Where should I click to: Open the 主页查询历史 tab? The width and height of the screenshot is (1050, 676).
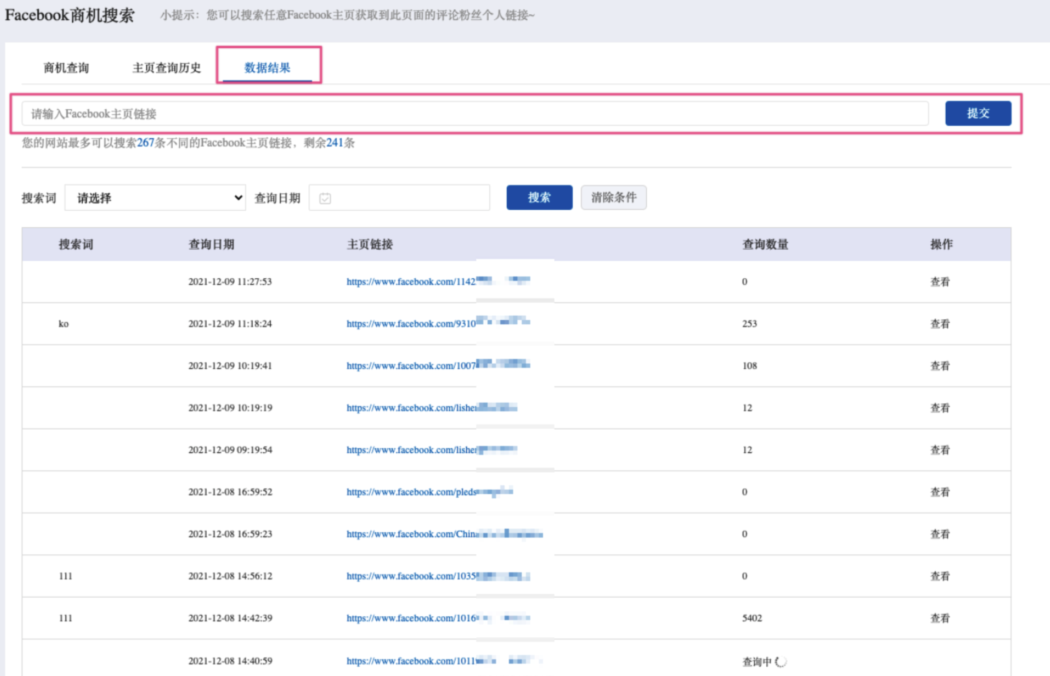click(167, 68)
